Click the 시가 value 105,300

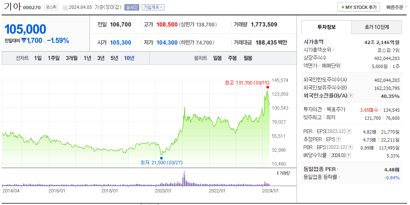121,42
